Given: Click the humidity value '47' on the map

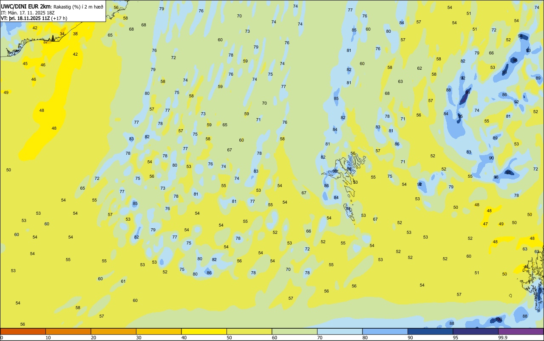Looking at the screenshot, I should (x=485, y=224).
